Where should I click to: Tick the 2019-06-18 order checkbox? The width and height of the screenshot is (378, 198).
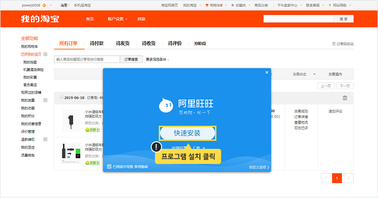pyautogui.click(x=61, y=97)
